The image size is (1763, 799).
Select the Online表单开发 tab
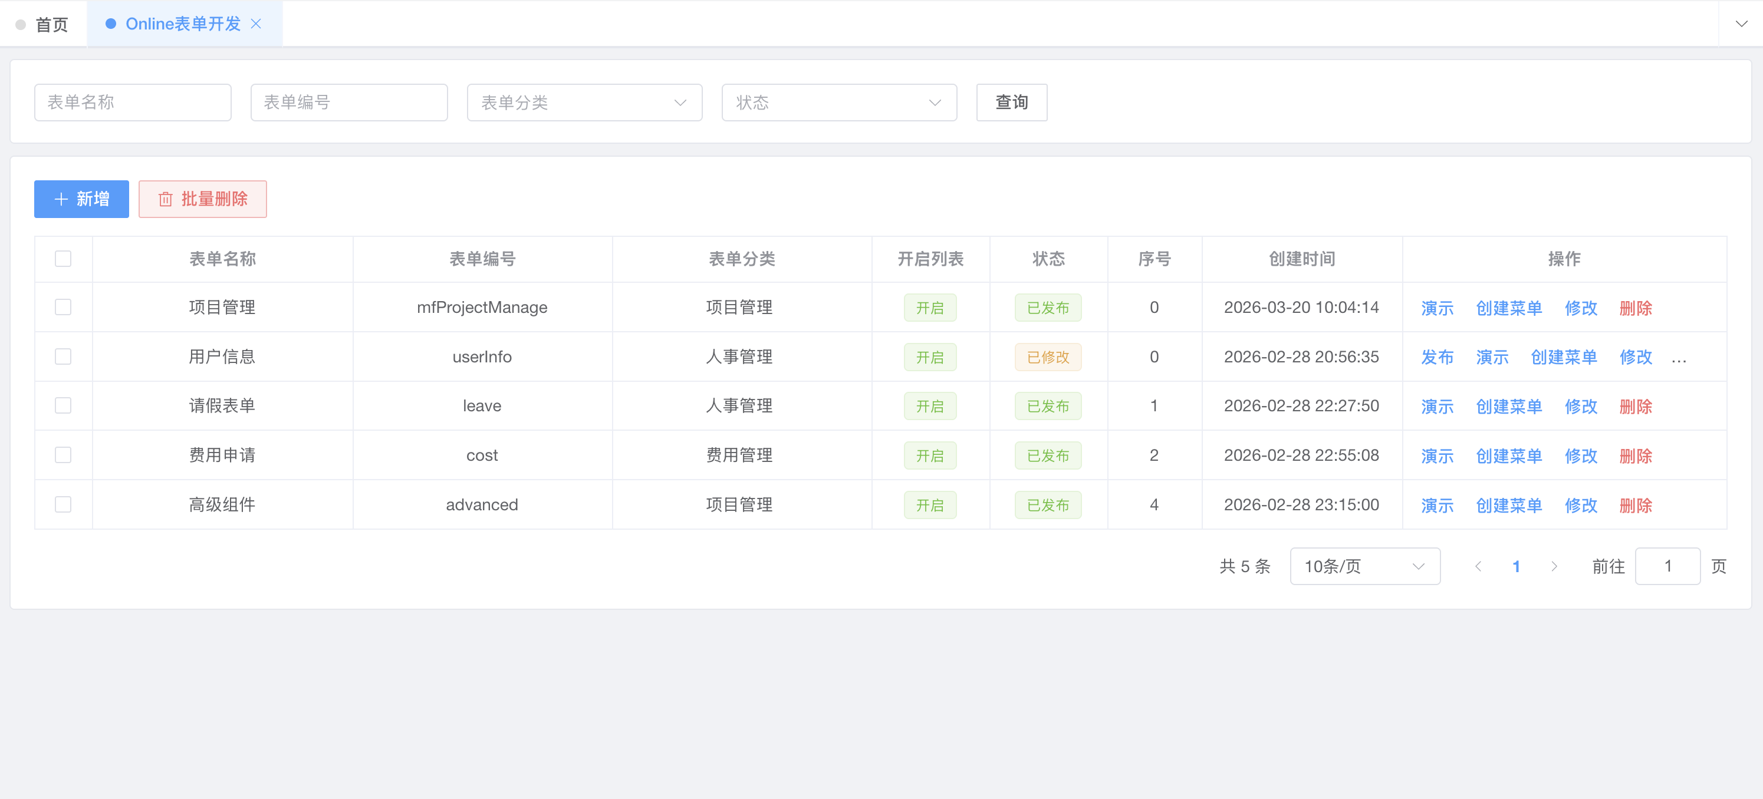point(182,24)
